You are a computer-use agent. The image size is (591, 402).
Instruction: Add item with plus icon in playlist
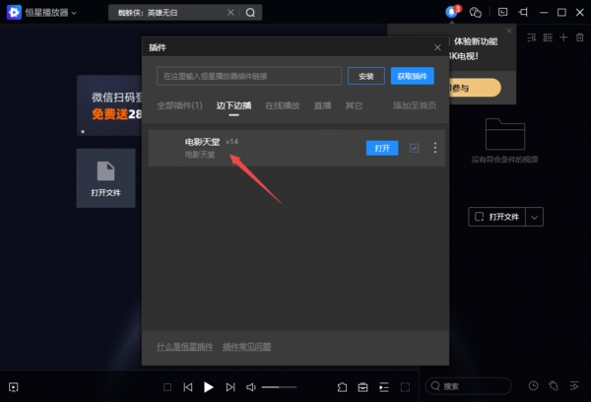(x=563, y=37)
